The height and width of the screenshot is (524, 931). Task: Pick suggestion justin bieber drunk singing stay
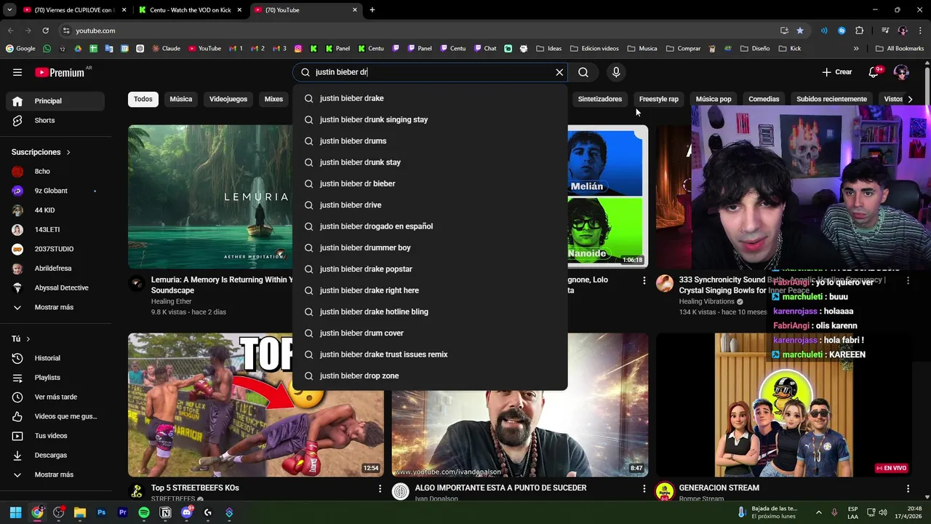click(430, 119)
